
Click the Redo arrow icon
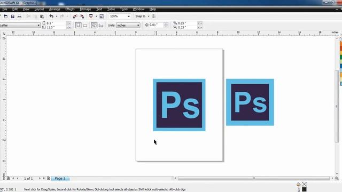[62, 17]
